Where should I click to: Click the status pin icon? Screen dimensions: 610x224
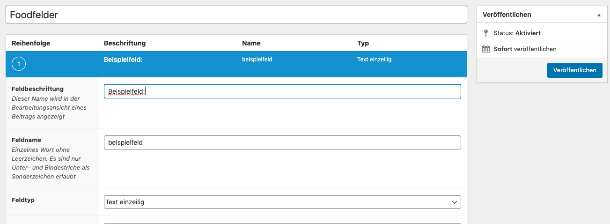click(485, 33)
